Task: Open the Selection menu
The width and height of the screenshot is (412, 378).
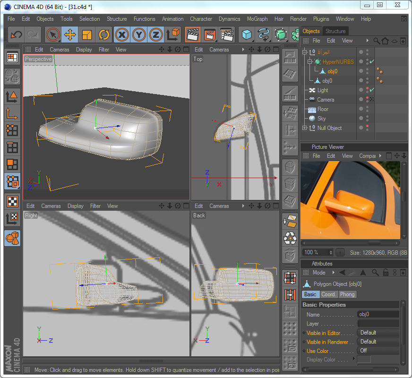Action: tap(90, 19)
